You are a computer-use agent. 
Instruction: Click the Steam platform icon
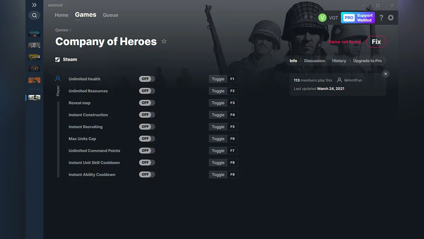point(58,59)
